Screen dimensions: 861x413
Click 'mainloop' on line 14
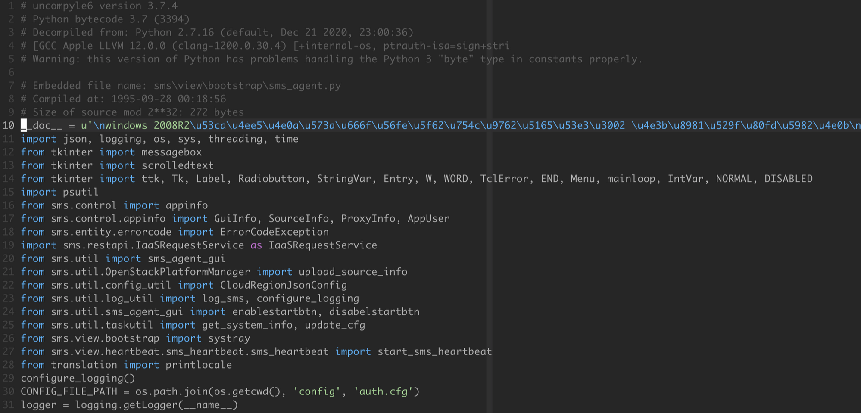click(631, 179)
